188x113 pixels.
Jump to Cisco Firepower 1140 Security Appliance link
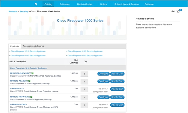pyautogui.click(x=28, y=56)
